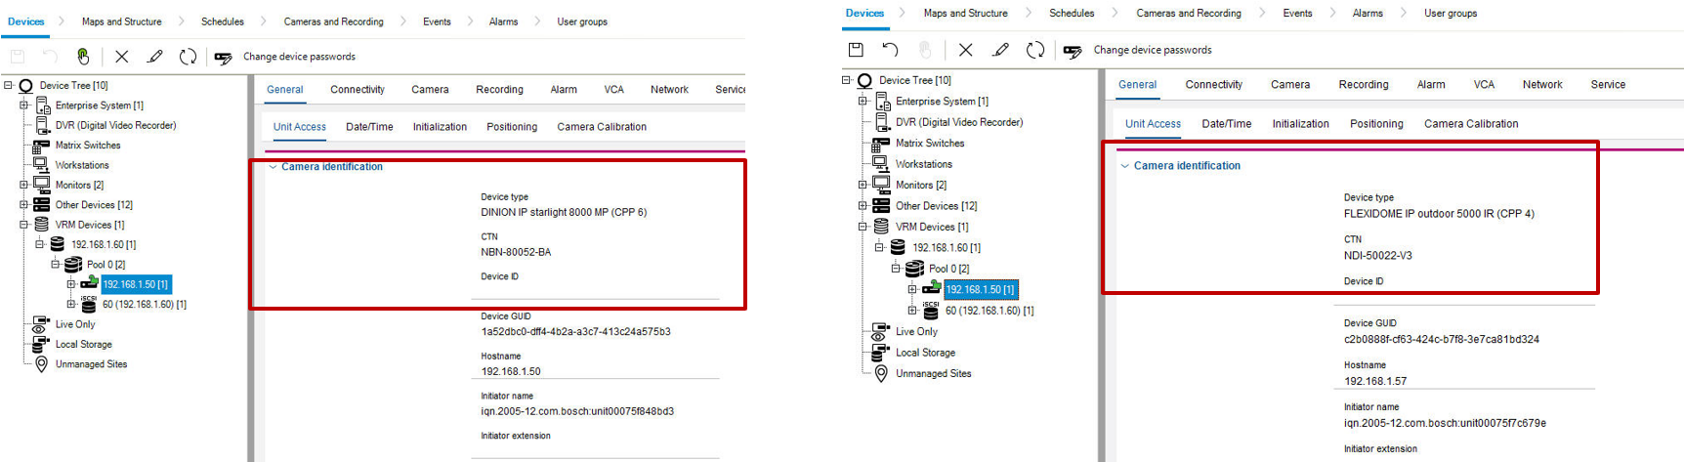Open the Recording tab in right window
This screenshot has height=462, width=1684.
(x=1364, y=85)
